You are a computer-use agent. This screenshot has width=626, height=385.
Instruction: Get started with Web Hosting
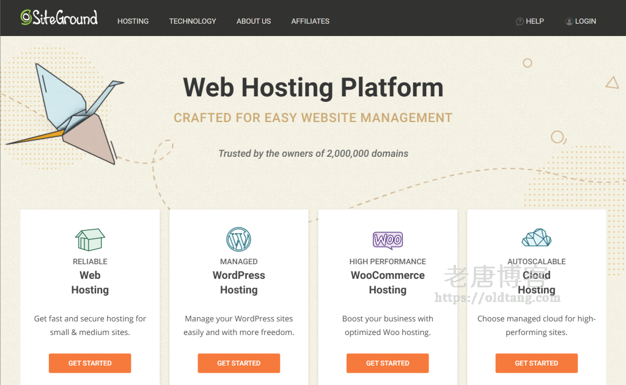tap(90, 363)
